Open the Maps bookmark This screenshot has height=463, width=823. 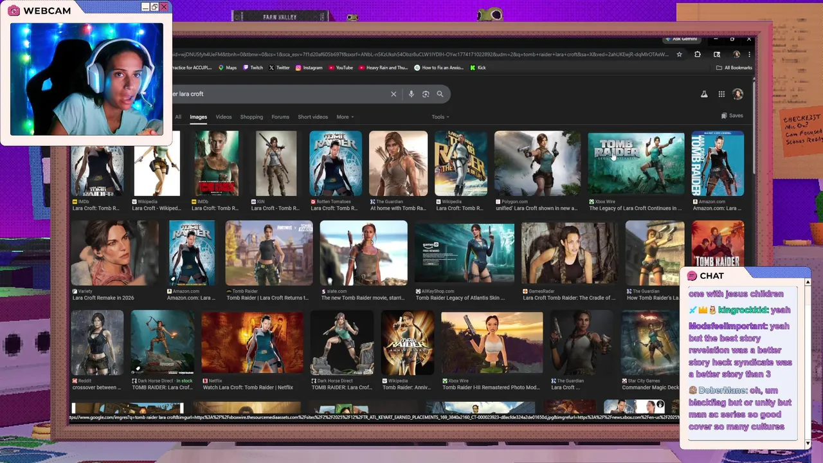228,68
